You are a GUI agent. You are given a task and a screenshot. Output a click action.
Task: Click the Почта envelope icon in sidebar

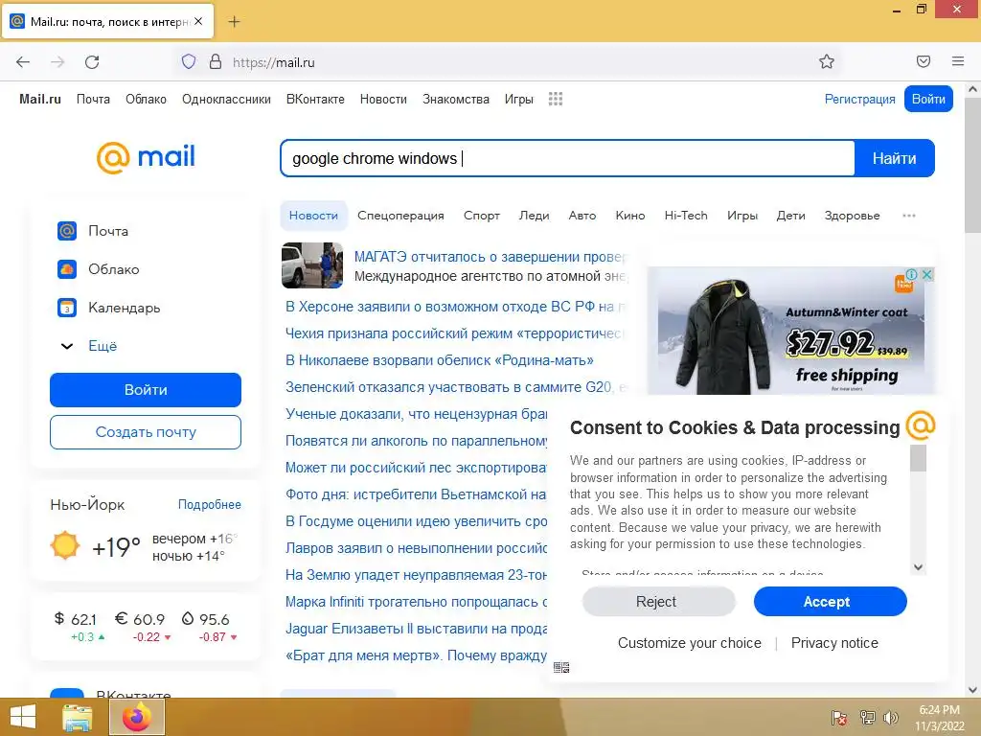[67, 231]
